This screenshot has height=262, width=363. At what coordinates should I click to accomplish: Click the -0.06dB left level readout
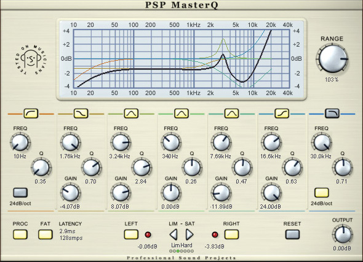[147, 247]
